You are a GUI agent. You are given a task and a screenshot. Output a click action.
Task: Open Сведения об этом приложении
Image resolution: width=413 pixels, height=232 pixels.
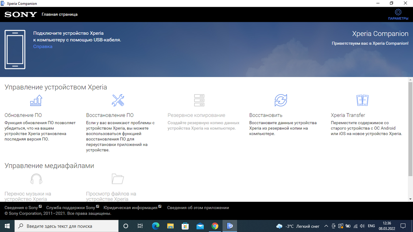pyautogui.click(x=198, y=208)
